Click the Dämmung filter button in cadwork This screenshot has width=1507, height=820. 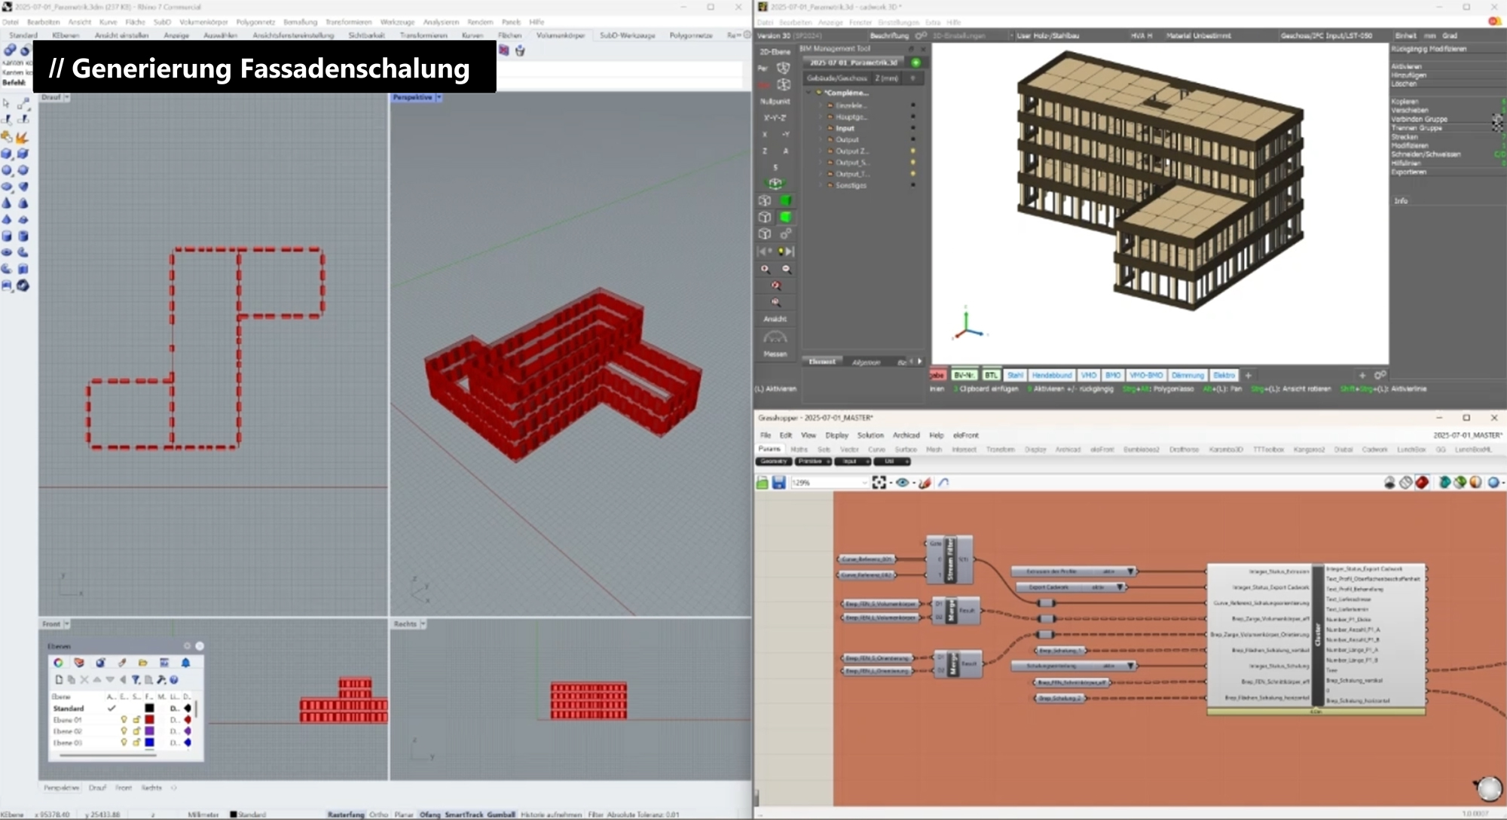click(x=1188, y=375)
